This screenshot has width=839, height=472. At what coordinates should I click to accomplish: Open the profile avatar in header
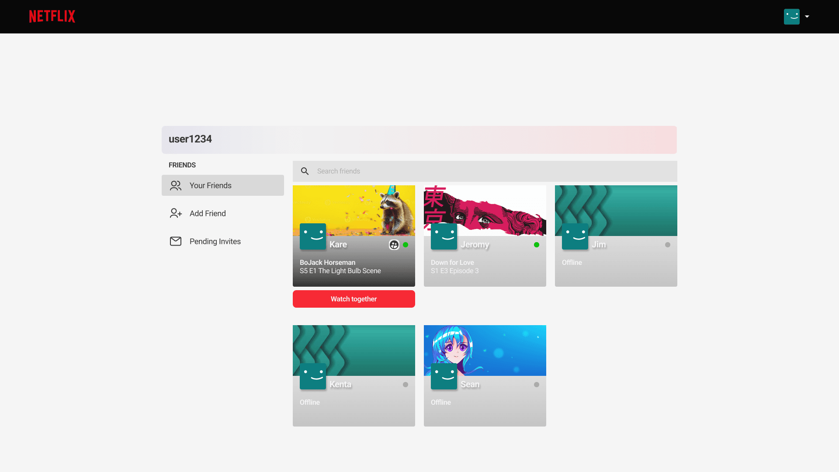[791, 17]
